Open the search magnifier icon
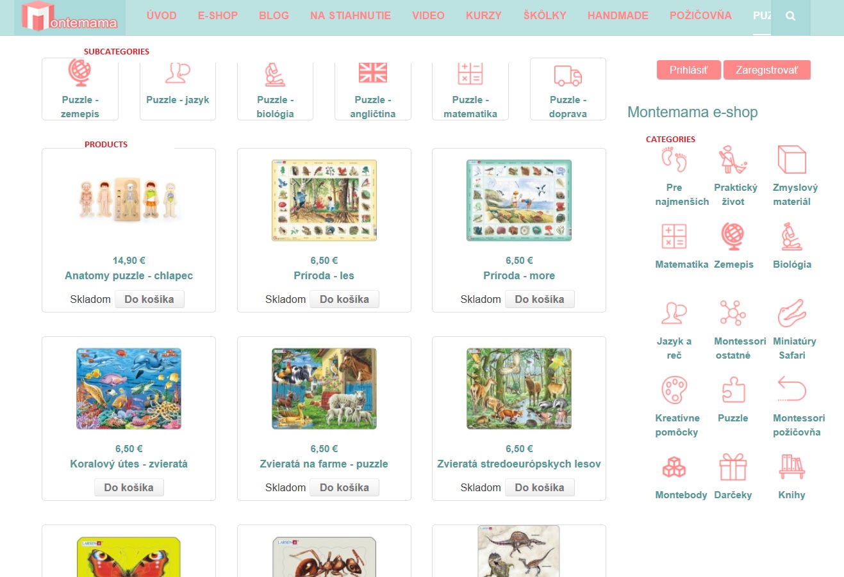Image resolution: width=844 pixels, height=577 pixels. (x=791, y=17)
